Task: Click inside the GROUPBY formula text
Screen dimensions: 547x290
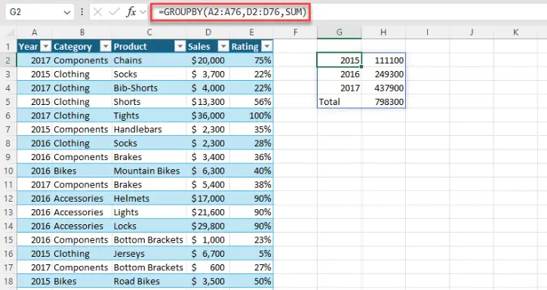Action: pyautogui.click(x=232, y=12)
